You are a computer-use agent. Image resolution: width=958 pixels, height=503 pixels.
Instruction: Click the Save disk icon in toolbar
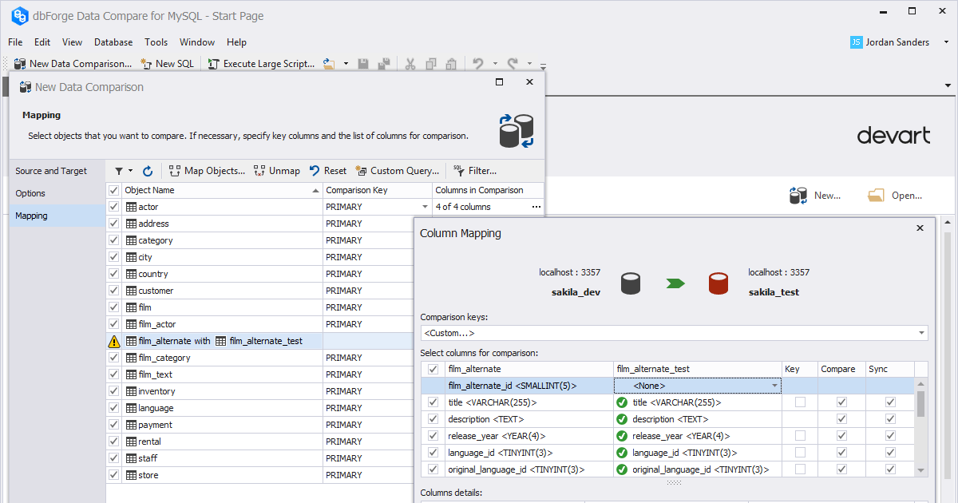(x=363, y=64)
